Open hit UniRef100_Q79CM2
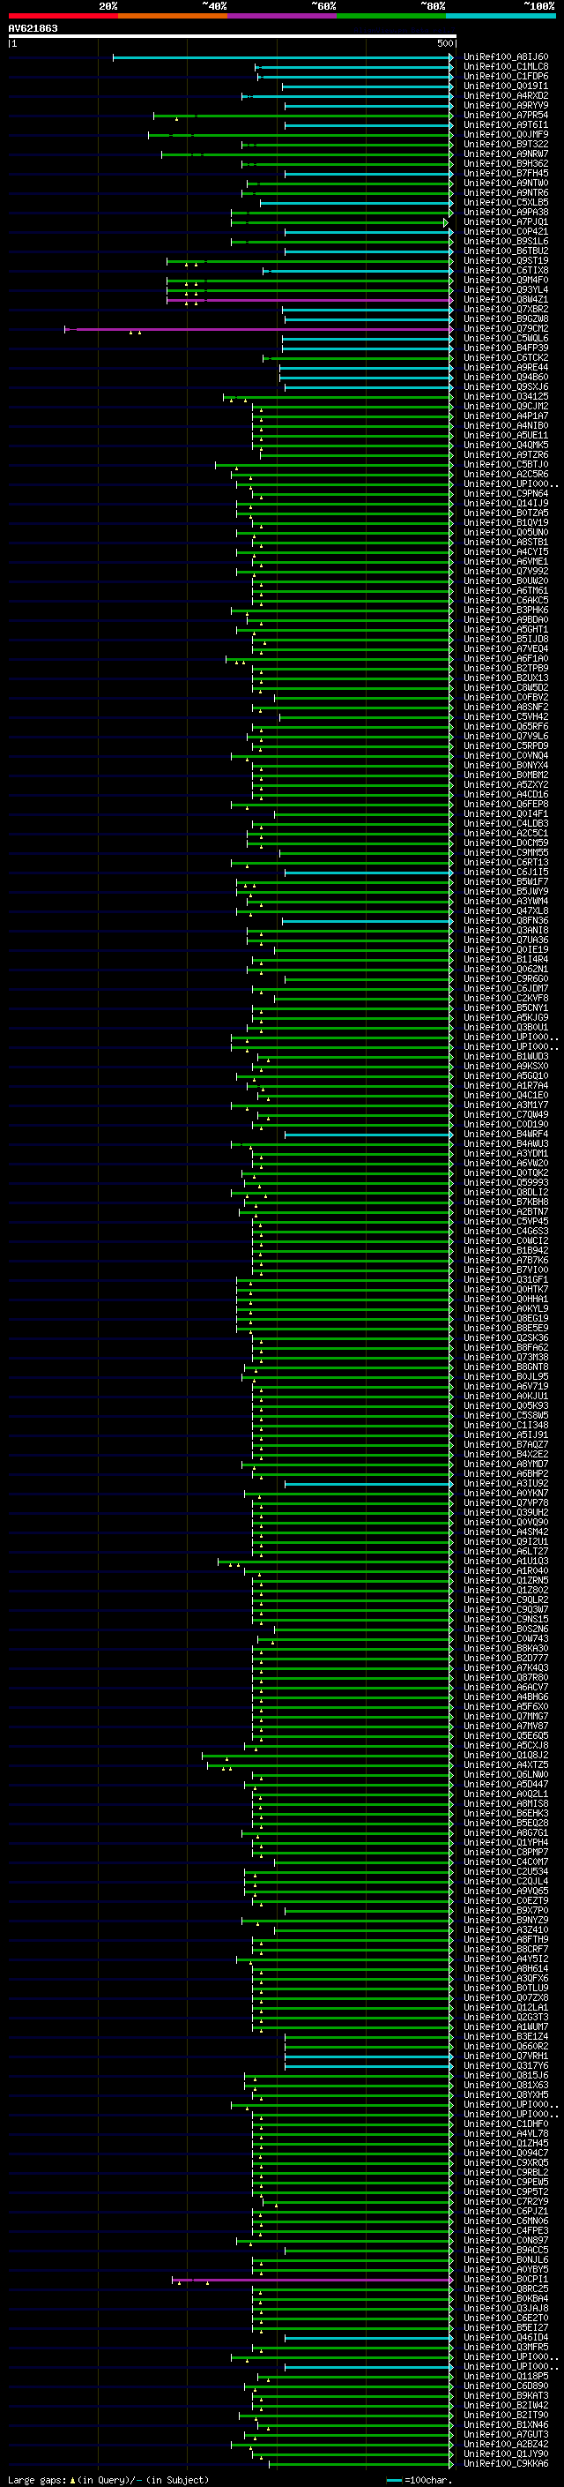564x2487 pixels. tap(506, 328)
